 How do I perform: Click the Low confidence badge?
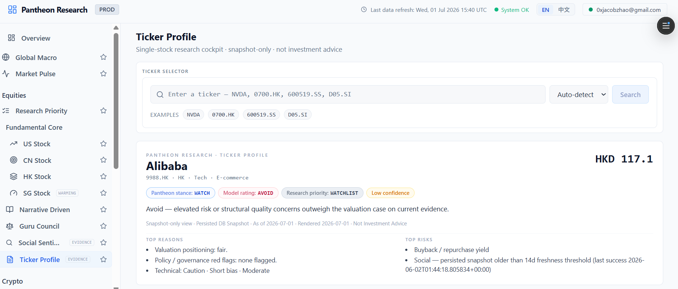pyautogui.click(x=390, y=193)
